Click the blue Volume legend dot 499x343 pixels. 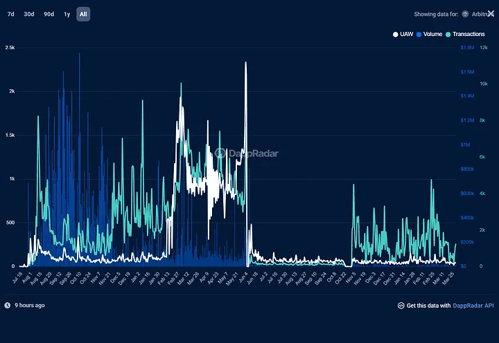419,35
